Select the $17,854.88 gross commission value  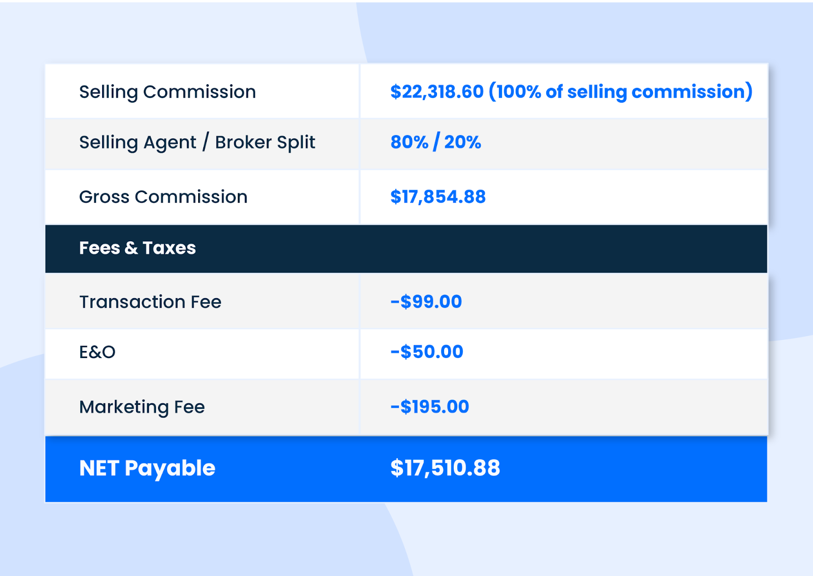pos(437,197)
